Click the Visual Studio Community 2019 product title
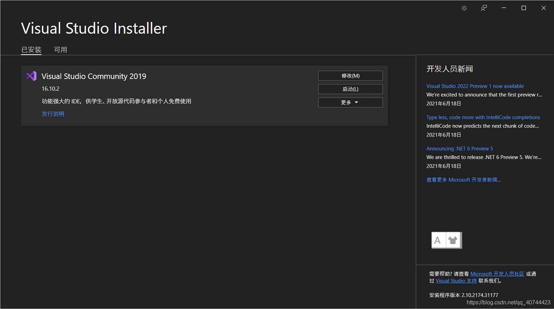Image resolution: width=554 pixels, height=309 pixels. click(x=94, y=76)
